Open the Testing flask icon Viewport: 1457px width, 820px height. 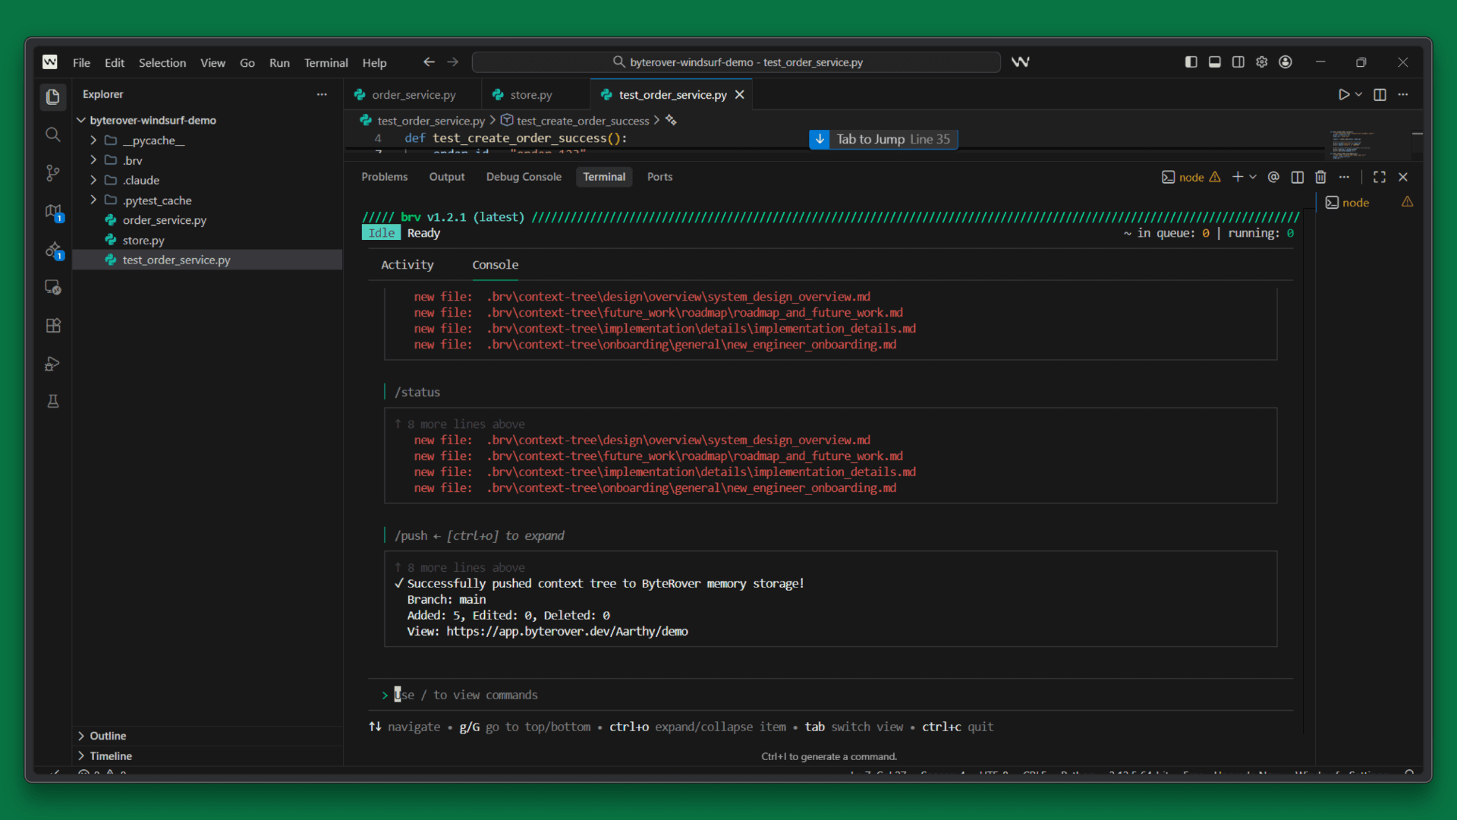tap(52, 402)
